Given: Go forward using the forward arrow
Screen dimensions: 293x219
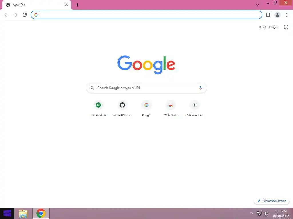Looking at the screenshot, I should [15, 15].
